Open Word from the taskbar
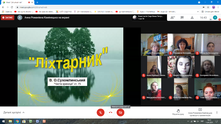The image size is (221, 124). coord(37,121)
